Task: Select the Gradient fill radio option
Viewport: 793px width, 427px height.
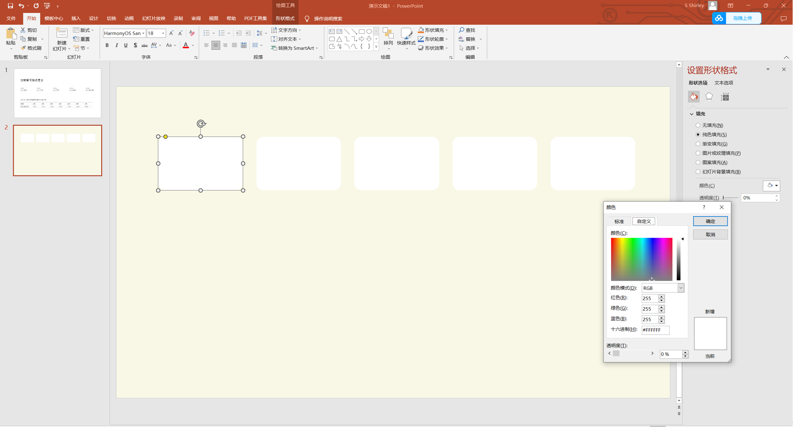Action: click(x=698, y=144)
